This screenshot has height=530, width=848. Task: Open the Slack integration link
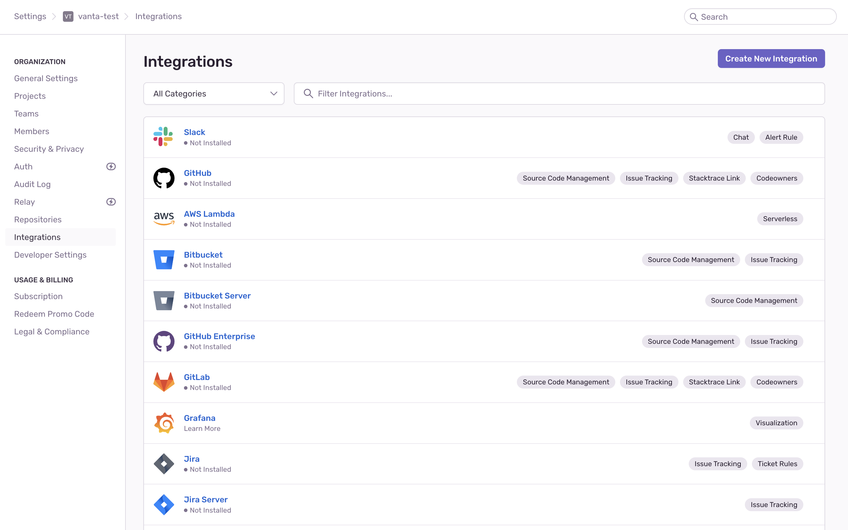194,132
